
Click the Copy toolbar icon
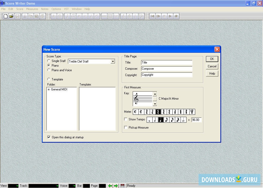coord(31,16)
